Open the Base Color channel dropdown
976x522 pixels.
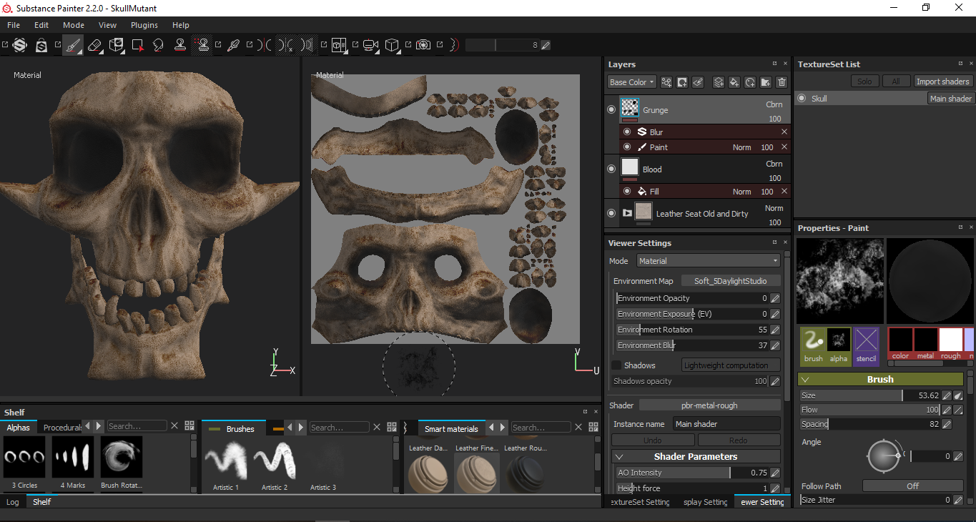pyautogui.click(x=631, y=82)
